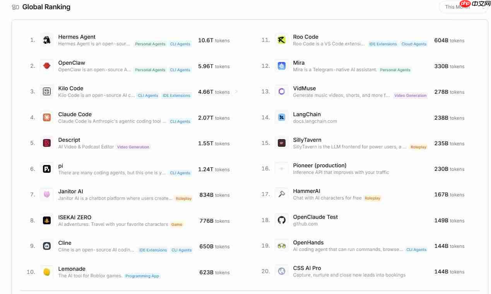Open the Lemonade lemon icon
491x294 pixels.
[47, 272]
